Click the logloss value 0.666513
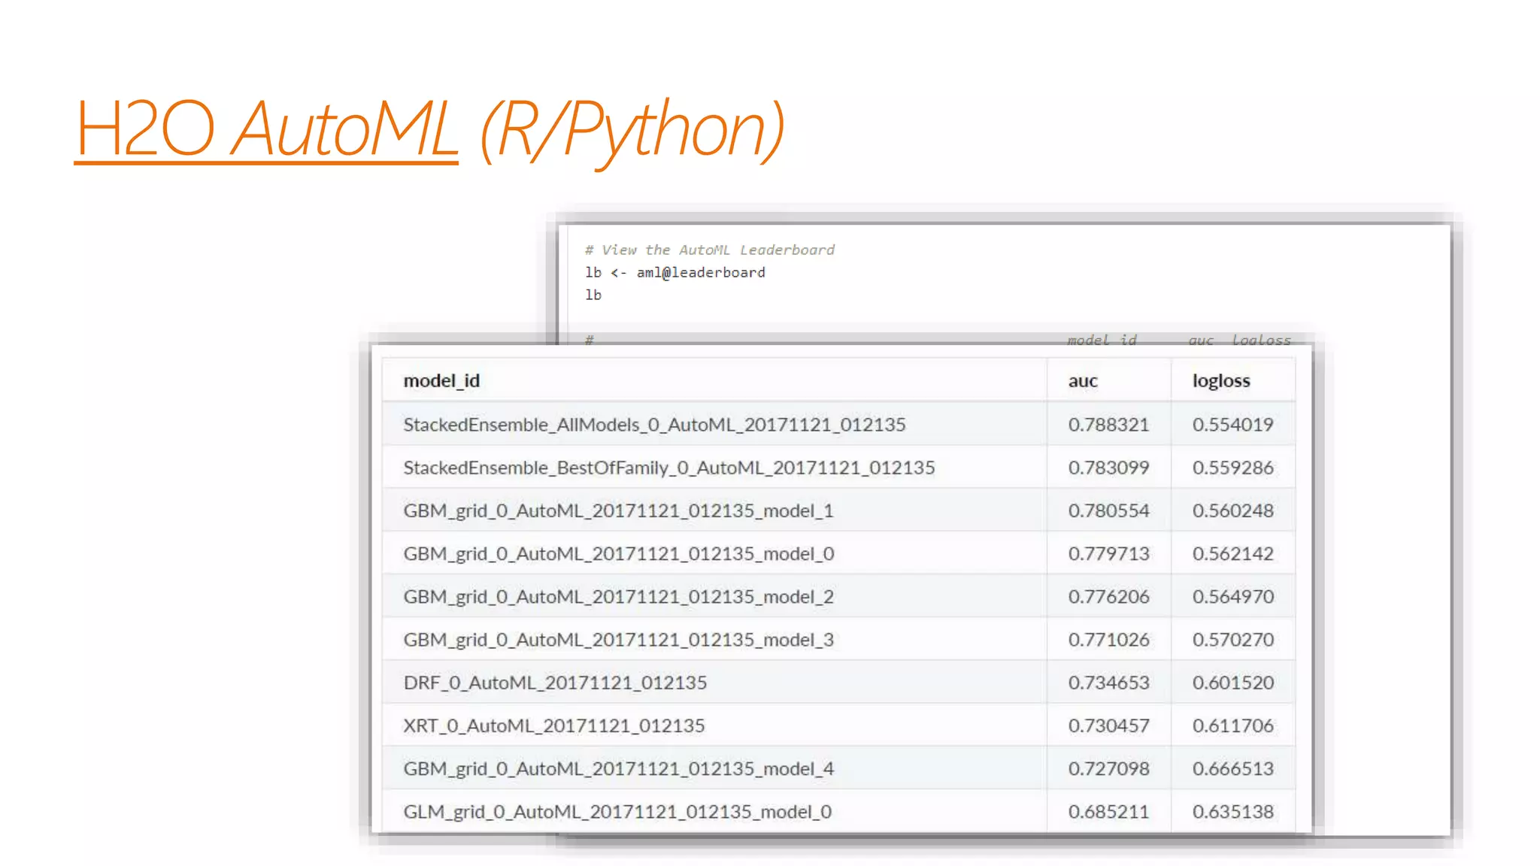This screenshot has width=1540, height=866. click(x=1232, y=769)
